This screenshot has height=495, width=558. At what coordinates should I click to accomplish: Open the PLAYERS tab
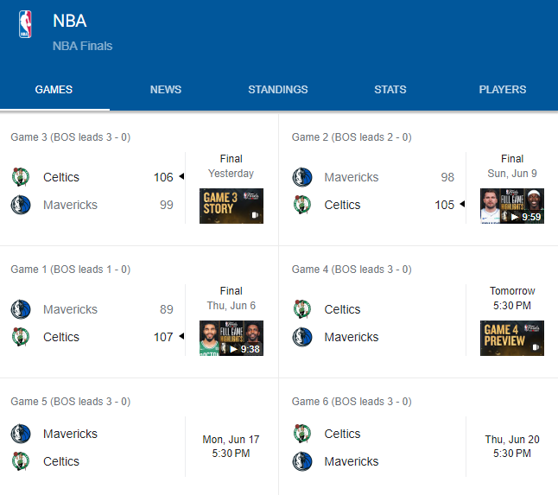[x=503, y=90]
